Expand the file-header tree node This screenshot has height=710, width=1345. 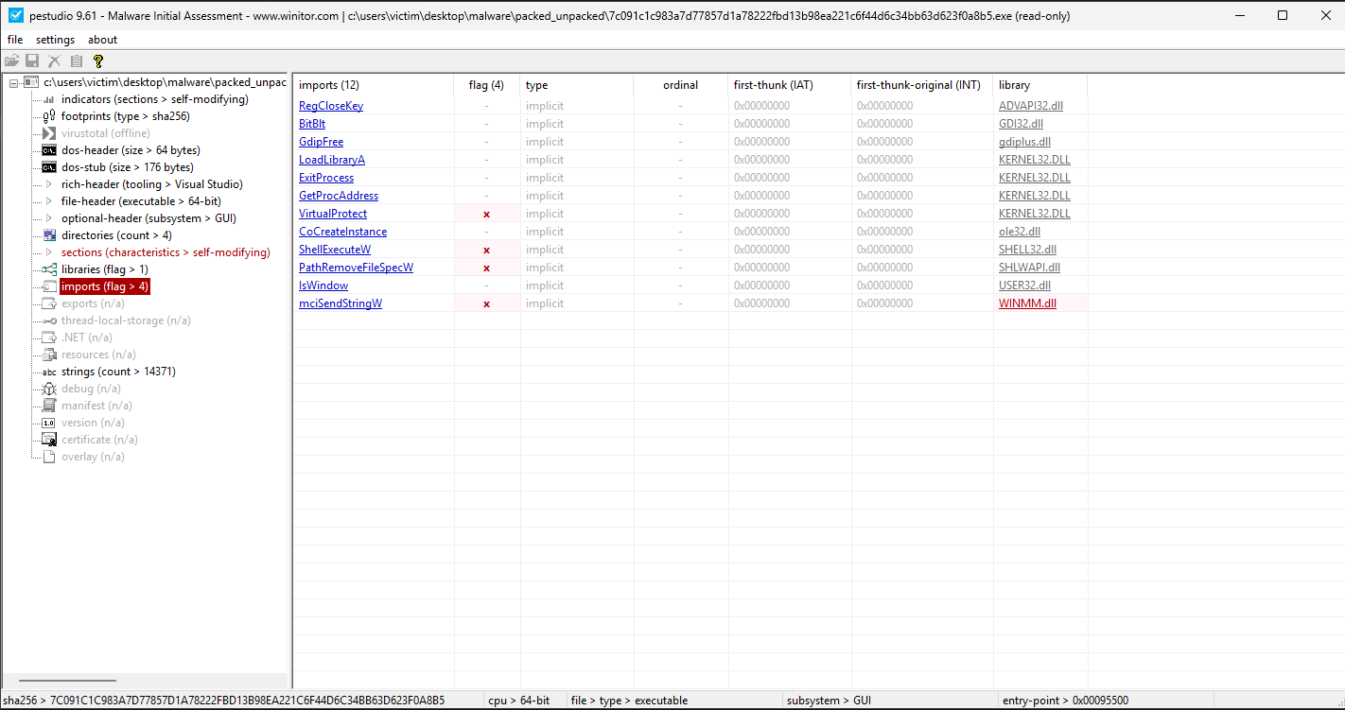49,201
